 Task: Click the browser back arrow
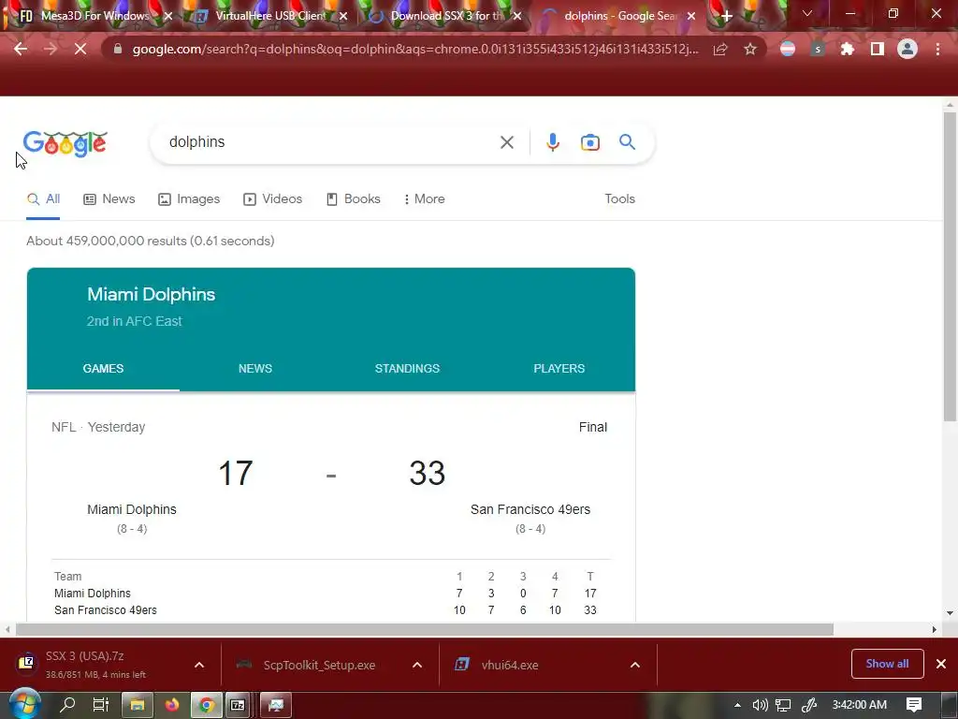pyautogui.click(x=21, y=49)
